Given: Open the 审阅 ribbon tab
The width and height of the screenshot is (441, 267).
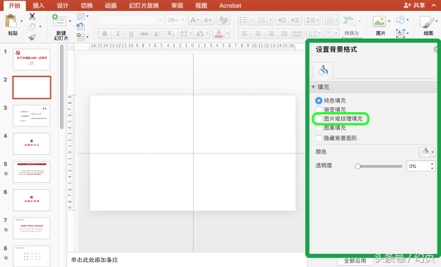Looking at the screenshot, I should point(177,6).
